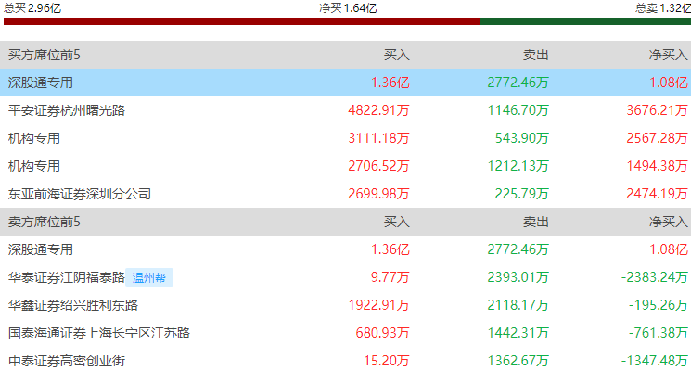Click the 卖方席位前5 section header

click(45, 222)
